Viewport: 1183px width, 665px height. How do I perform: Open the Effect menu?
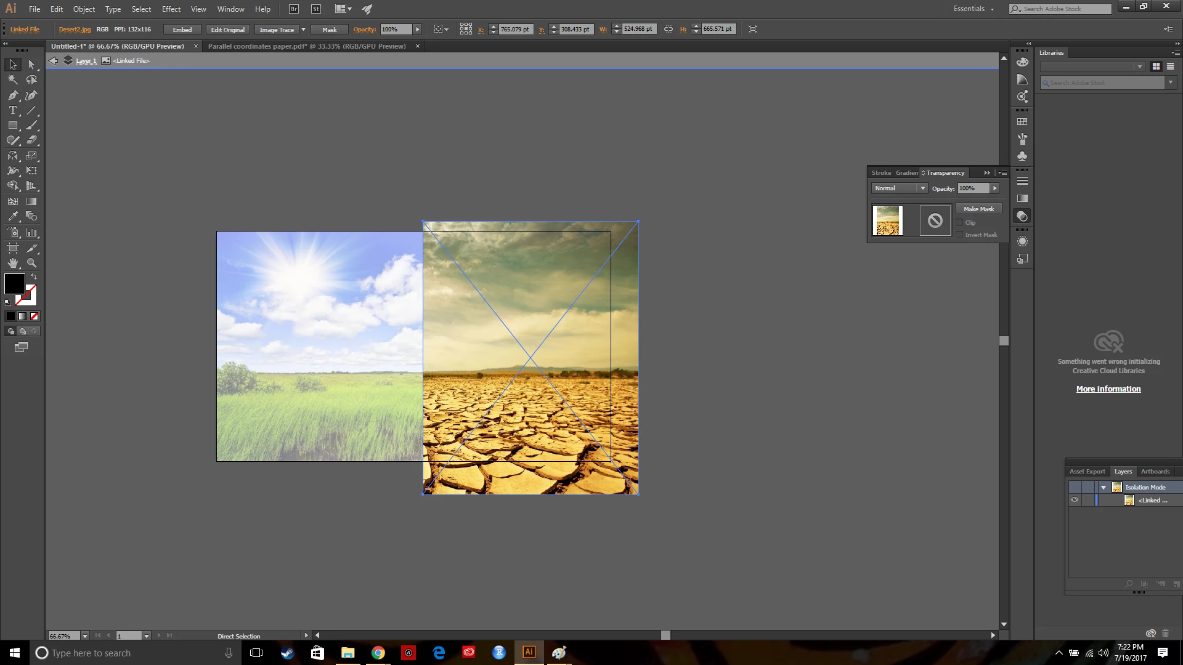[x=171, y=9]
